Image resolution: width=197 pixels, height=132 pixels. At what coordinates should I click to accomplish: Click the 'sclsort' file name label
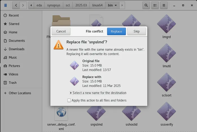[167, 95]
